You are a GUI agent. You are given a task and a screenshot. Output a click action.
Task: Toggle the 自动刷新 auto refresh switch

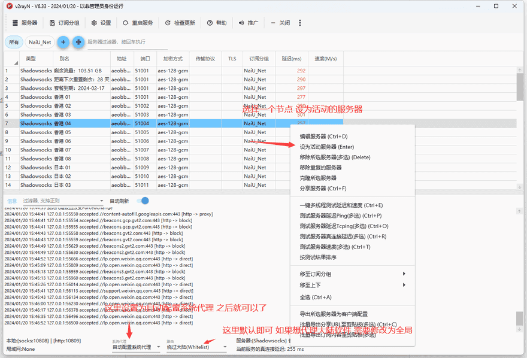[143, 201]
